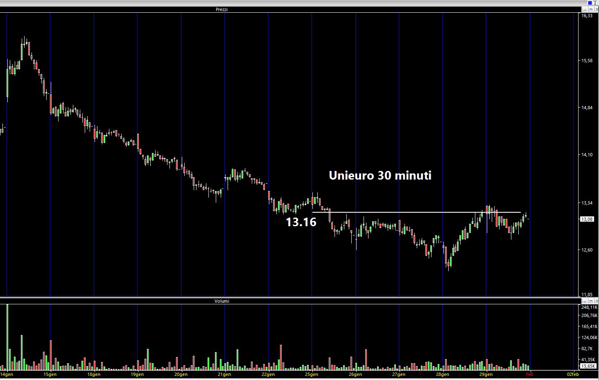
Task: Click the 15,65K current volume tag
Action: pyautogui.click(x=588, y=366)
